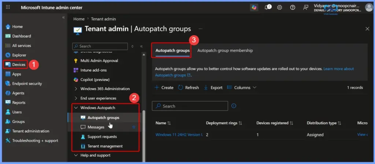The image size is (375, 164).
Task: Click Home breadcrumb link
Action: 79,19
